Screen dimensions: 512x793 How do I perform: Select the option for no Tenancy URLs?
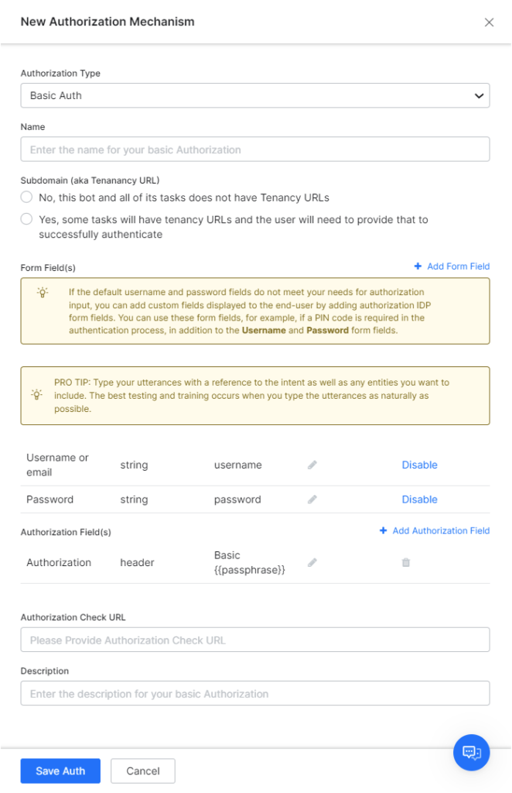(x=26, y=197)
